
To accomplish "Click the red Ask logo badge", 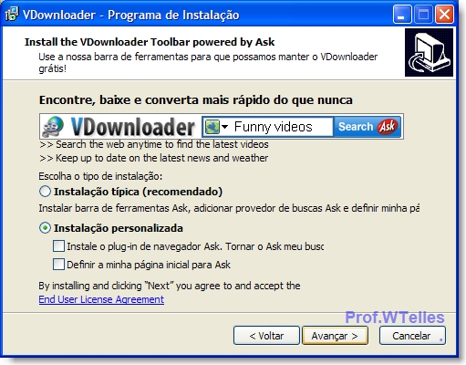I will (388, 127).
